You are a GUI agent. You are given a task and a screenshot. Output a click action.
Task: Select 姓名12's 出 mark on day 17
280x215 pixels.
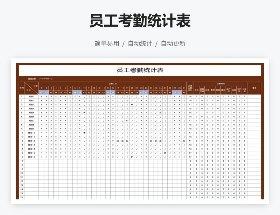(x=118, y=141)
